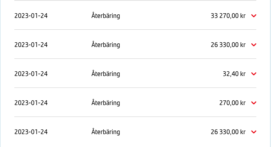The image size is (271, 147).
Task: Click Återbäring label in the 32,40 kr row
Action: pos(106,73)
